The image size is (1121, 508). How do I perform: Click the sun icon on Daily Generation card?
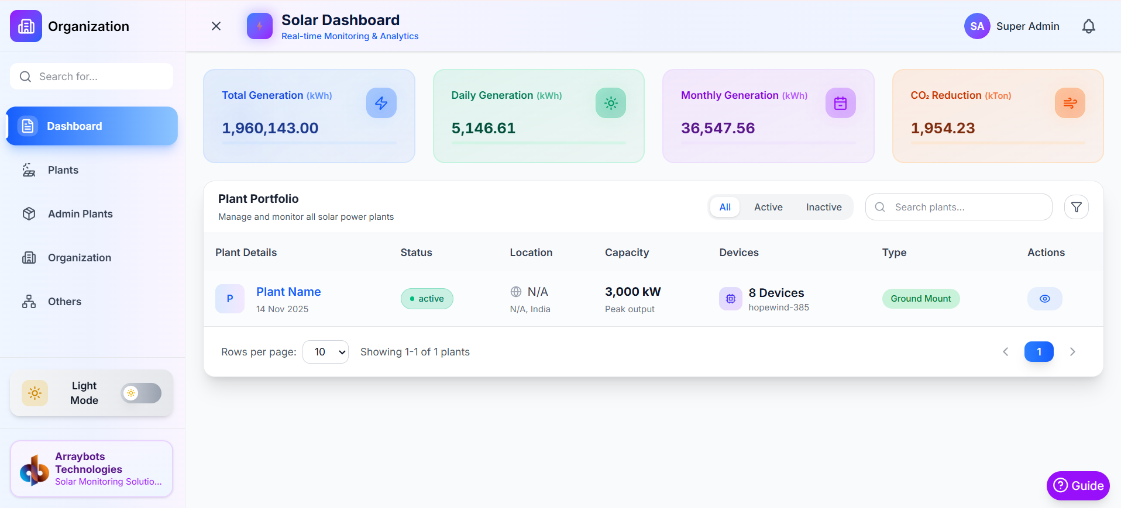click(x=610, y=103)
